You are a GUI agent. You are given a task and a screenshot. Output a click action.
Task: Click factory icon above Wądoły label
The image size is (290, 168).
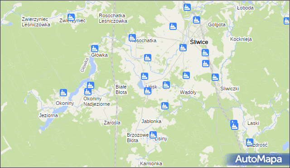(x=186, y=75)
